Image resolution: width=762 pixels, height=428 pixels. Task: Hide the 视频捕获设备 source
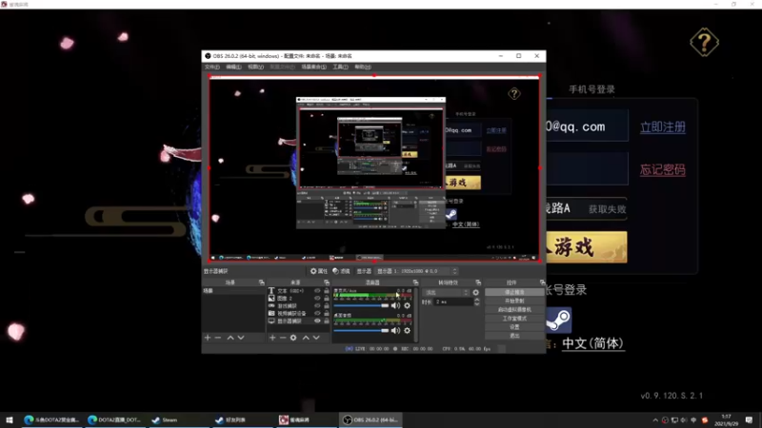click(317, 313)
